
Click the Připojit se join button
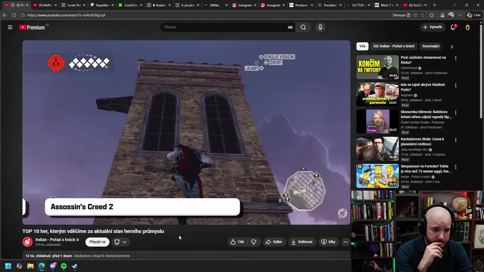97,242
